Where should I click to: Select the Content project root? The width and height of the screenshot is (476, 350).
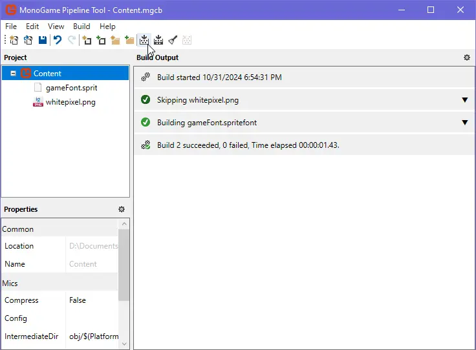coord(65,74)
